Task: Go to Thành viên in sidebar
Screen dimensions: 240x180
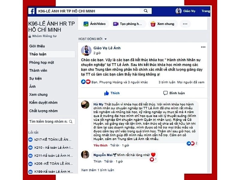Action: click(38, 70)
